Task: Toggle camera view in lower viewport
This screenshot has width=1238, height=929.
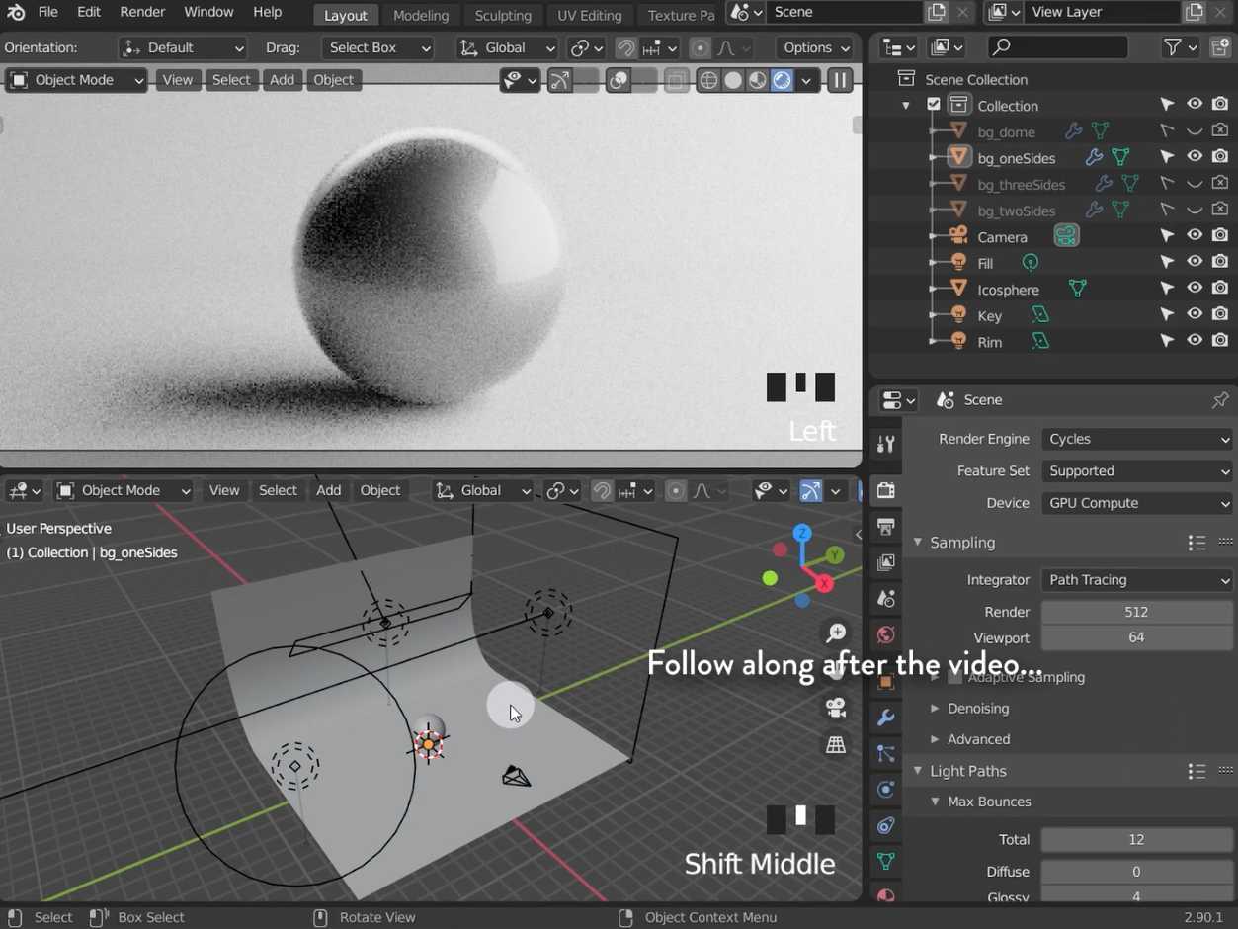Action: (x=836, y=708)
